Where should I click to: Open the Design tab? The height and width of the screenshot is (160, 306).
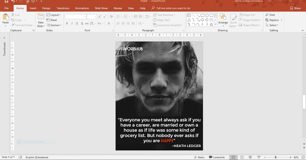[46, 8]
